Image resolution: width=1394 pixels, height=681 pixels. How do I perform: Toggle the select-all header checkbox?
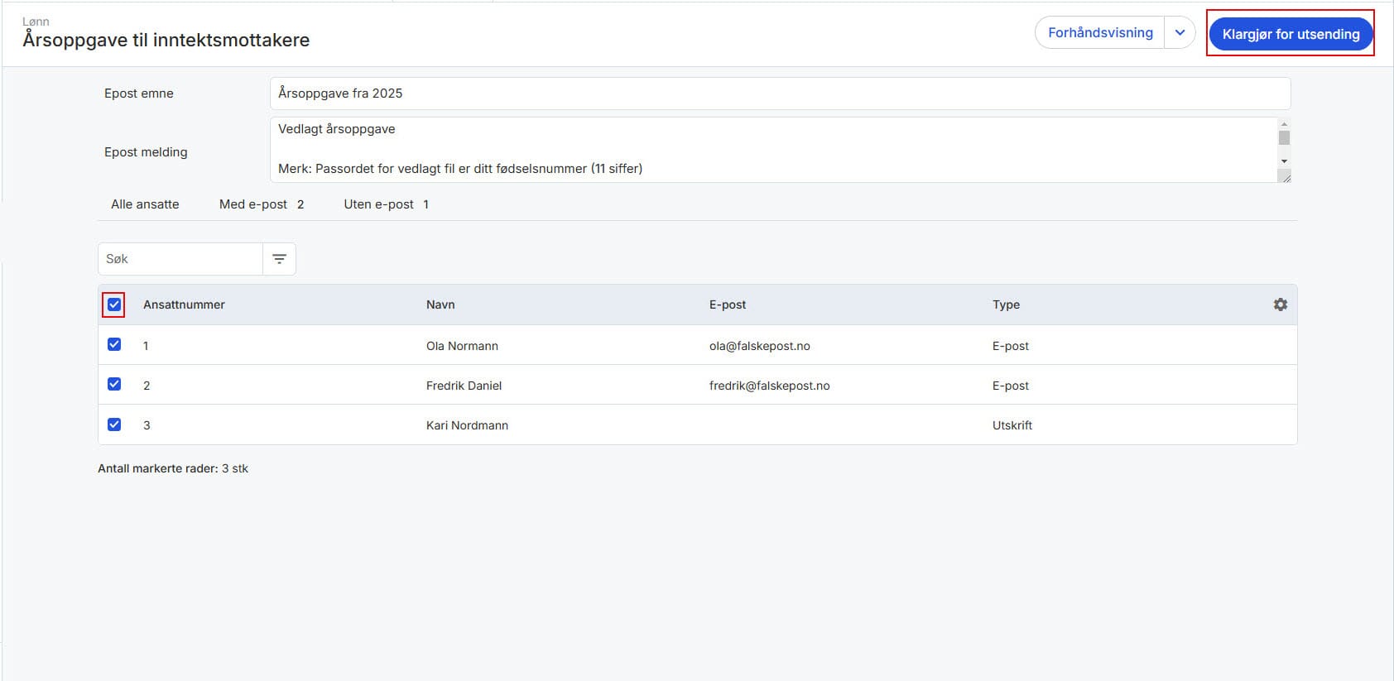pyautogui.click(x=114, y=305)
